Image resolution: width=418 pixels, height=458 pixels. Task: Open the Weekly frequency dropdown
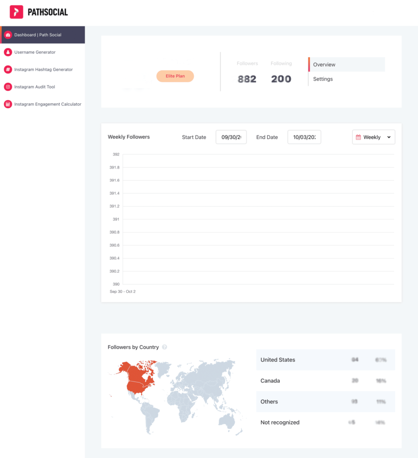coord(373,137)
